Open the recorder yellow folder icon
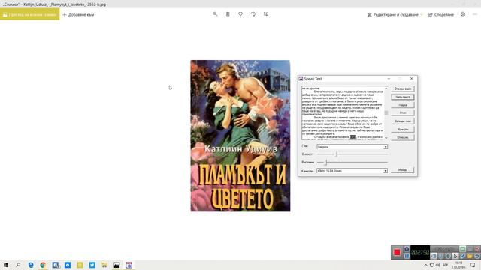This screenshot has height=270, width=481. (470, 256)
